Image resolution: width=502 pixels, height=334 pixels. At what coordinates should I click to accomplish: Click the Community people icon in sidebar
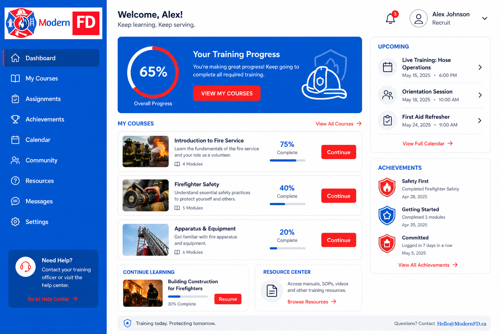(15, 160)
